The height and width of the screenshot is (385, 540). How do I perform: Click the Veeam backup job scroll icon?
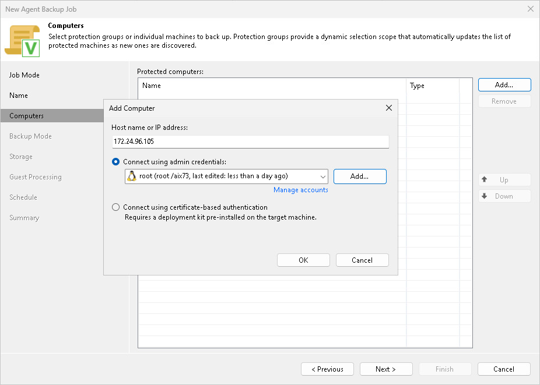22,41
